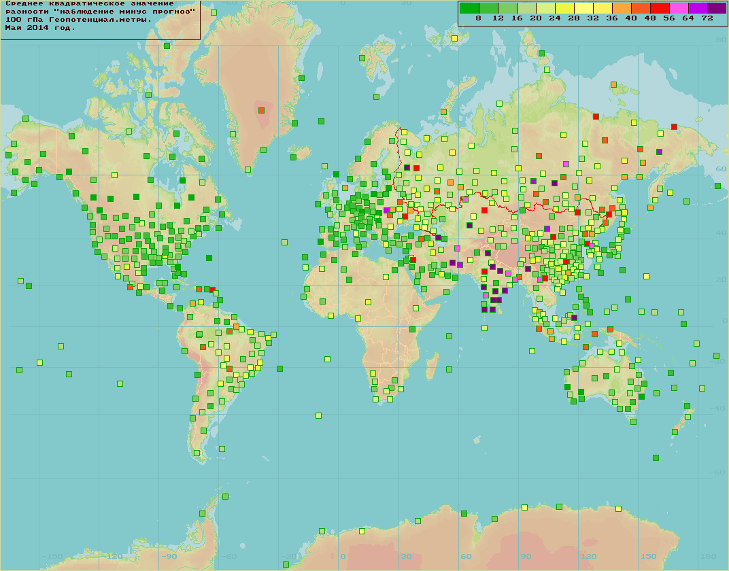
Task: Choose the pink swatch between 56 and 64
Action: pyautogui.click(x=679, y=8)
